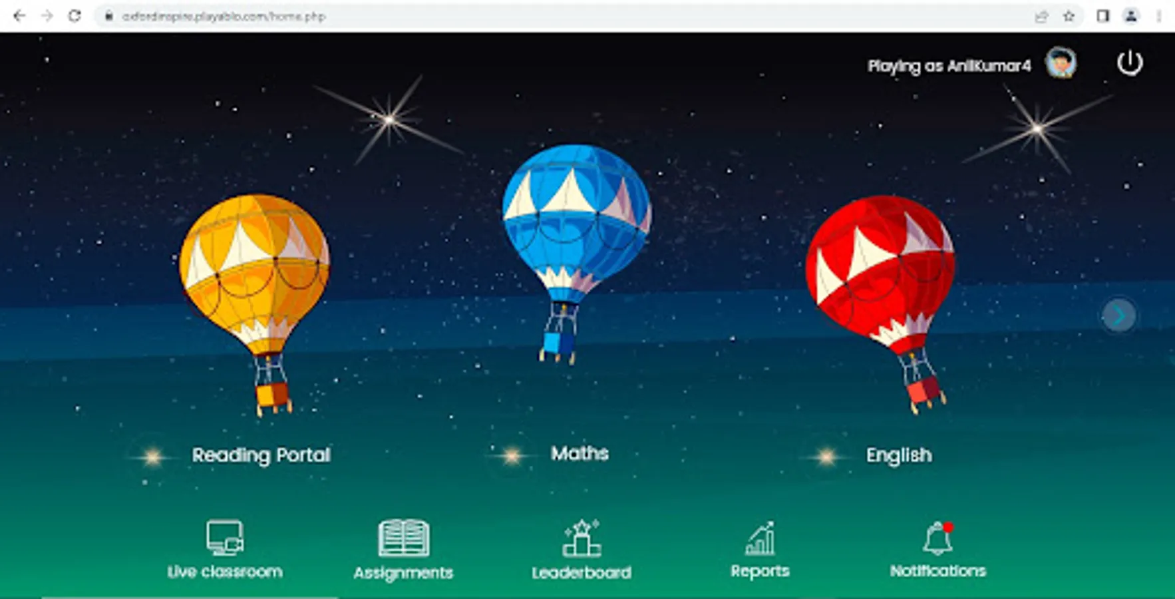The image size is (1175, 599).
Task: Click the Leaderboard text label
Action: tap(582, 572)
